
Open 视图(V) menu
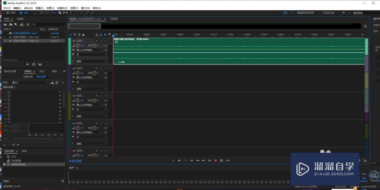pyautogui.click(x=74, y=8)
